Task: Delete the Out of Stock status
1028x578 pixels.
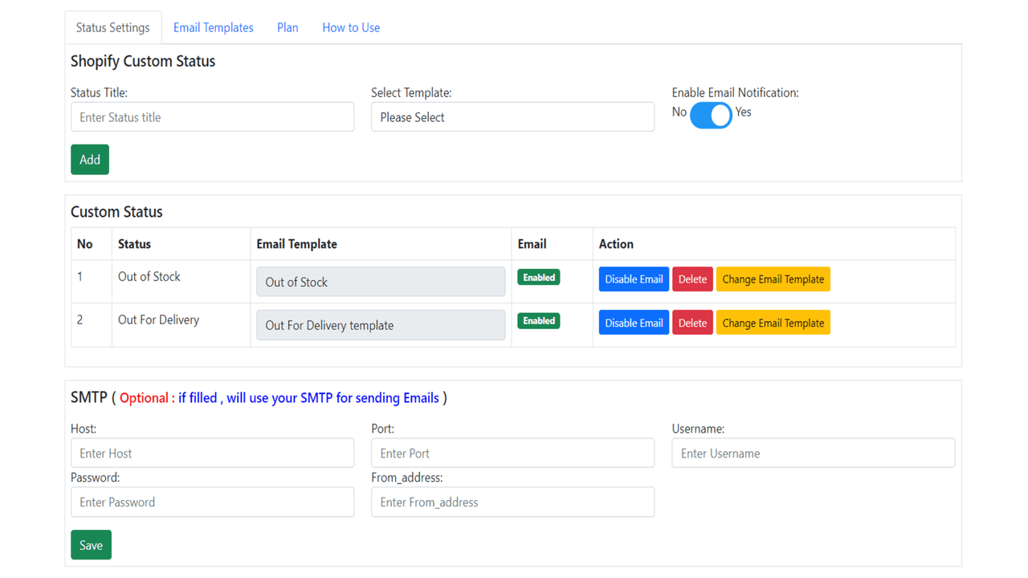Action: [x=692, y=279]
